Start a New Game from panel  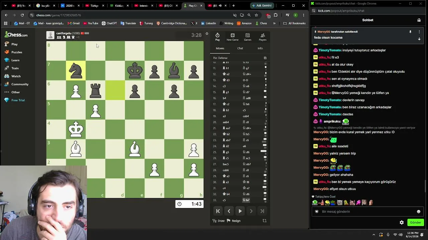(232, 37)
